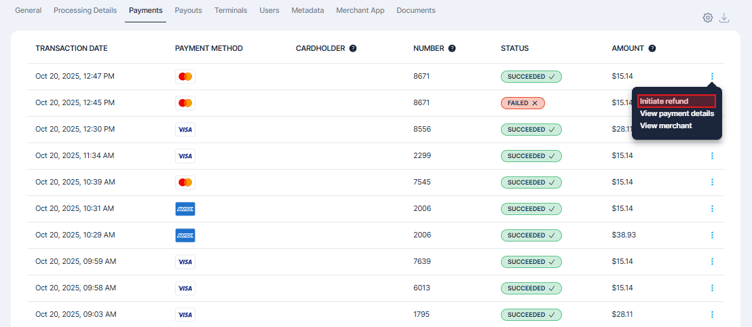This screenshot has width=752, height=327.
Task: Click the download export icon
Action: pyautogui.click(x=724, y=18)
